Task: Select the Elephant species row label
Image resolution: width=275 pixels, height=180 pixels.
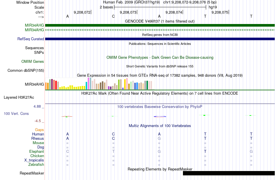Action: tap(37, 151)
